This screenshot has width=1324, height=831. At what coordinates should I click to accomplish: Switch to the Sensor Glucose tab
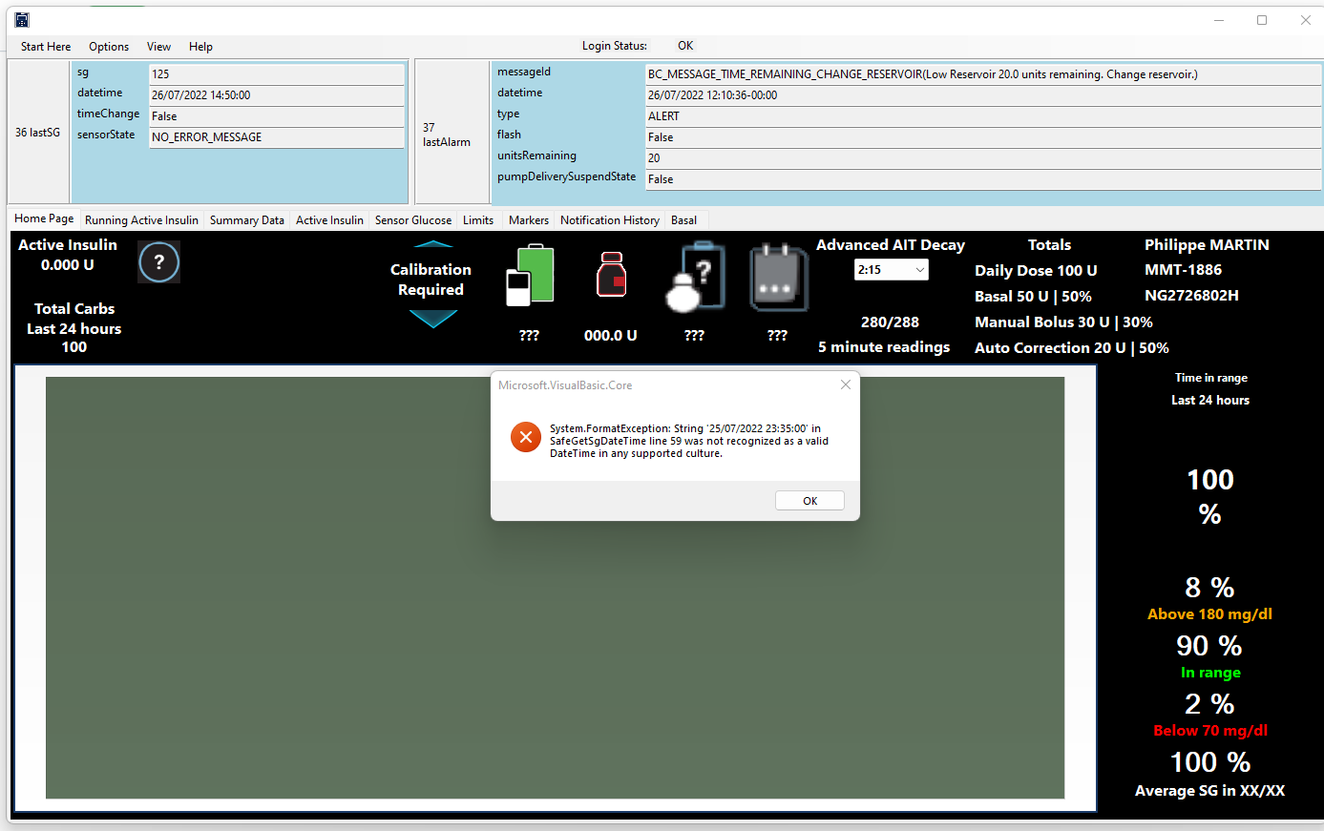tap(412, 219)
